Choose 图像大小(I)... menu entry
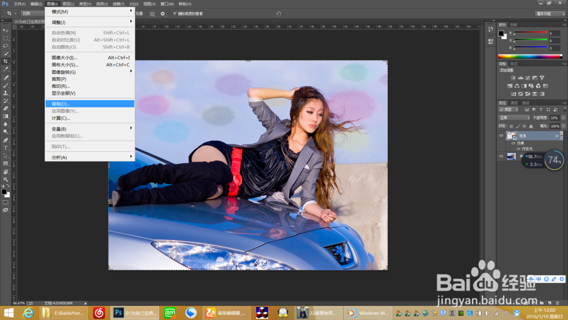 coord(90,57)
